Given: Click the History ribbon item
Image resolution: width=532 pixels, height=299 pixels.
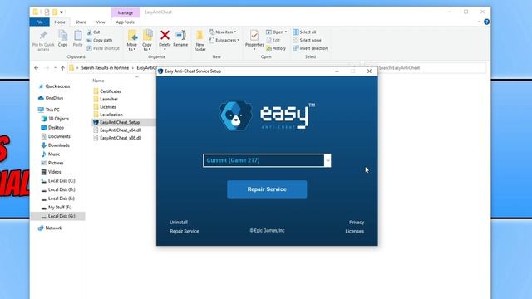Looking at the screenshot, I should coord(276,48).
